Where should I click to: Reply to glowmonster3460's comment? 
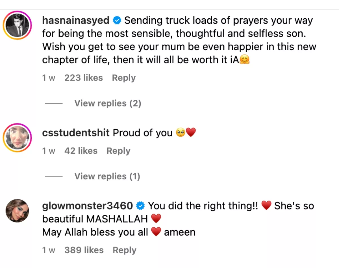point(124,250)
